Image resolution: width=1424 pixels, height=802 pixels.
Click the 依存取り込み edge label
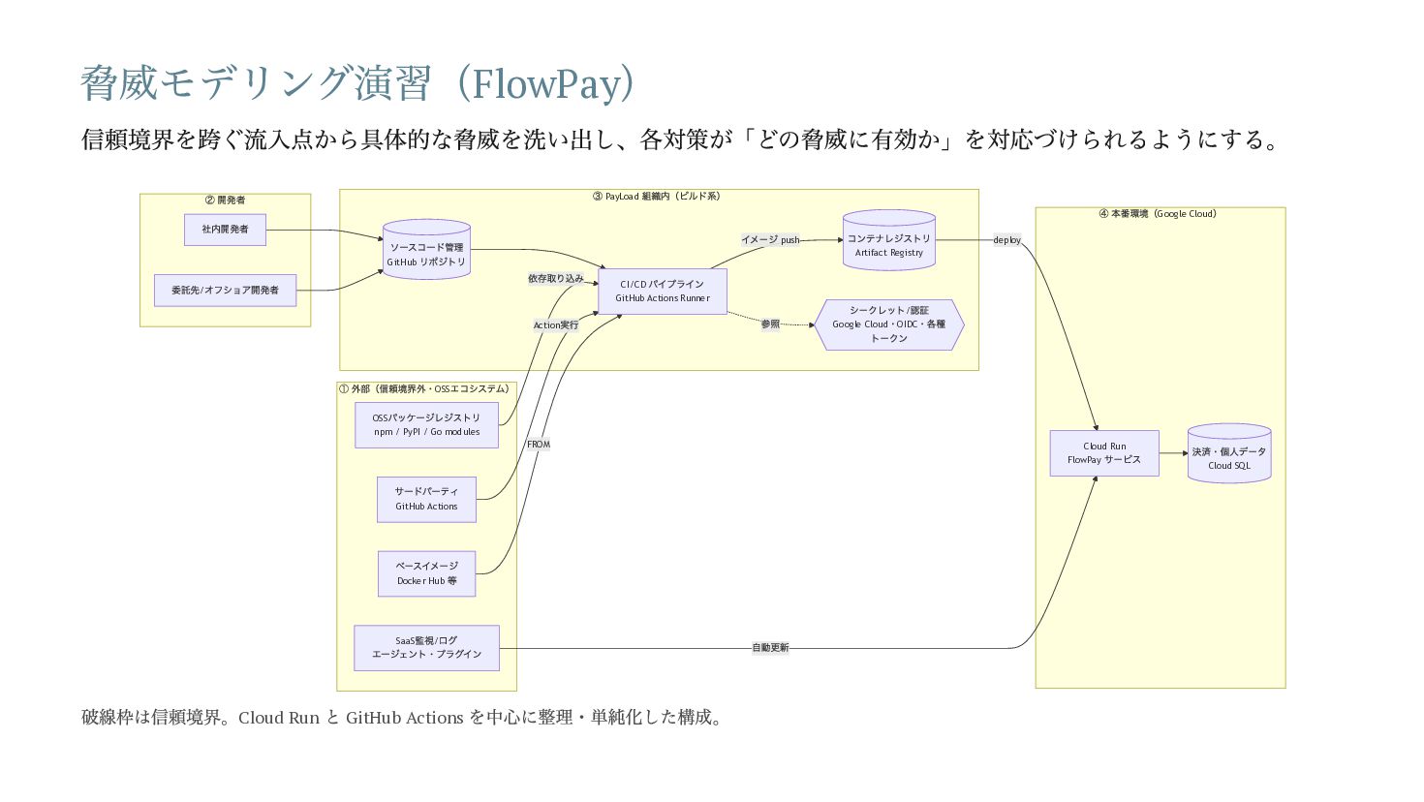tap(556, 279)
